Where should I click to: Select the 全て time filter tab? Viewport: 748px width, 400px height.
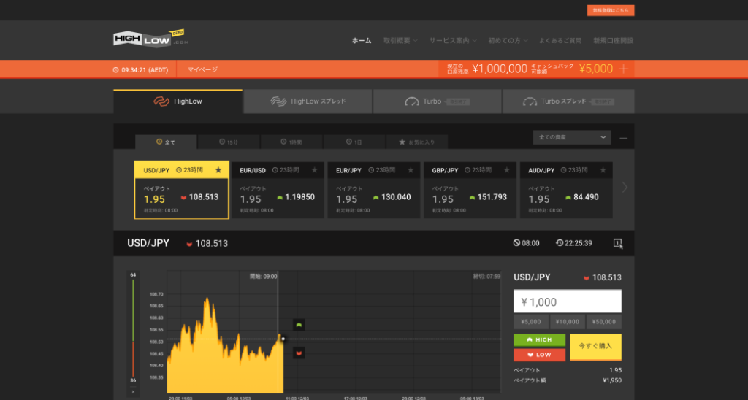tap(166, 142)
